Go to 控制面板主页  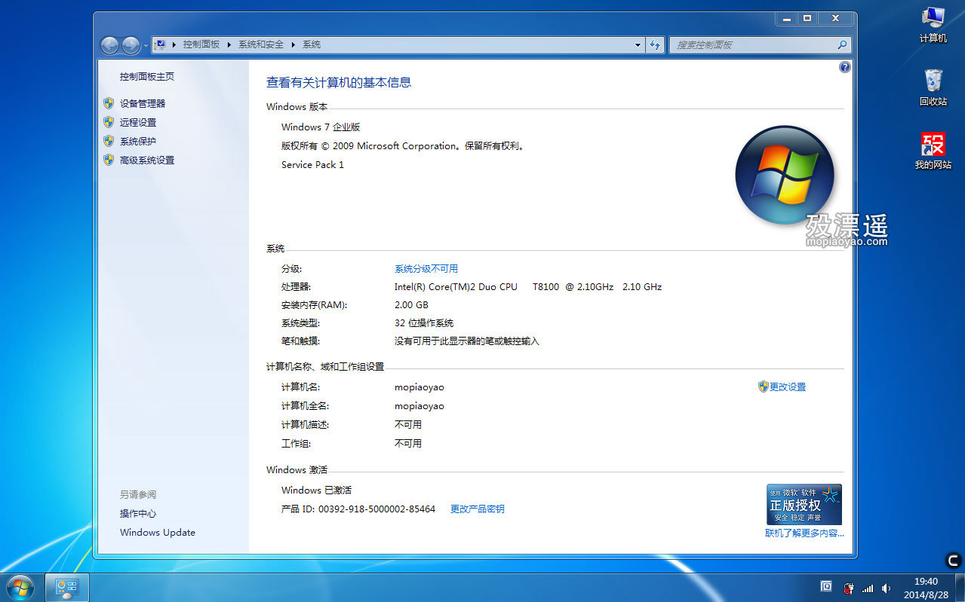point(146,76)
